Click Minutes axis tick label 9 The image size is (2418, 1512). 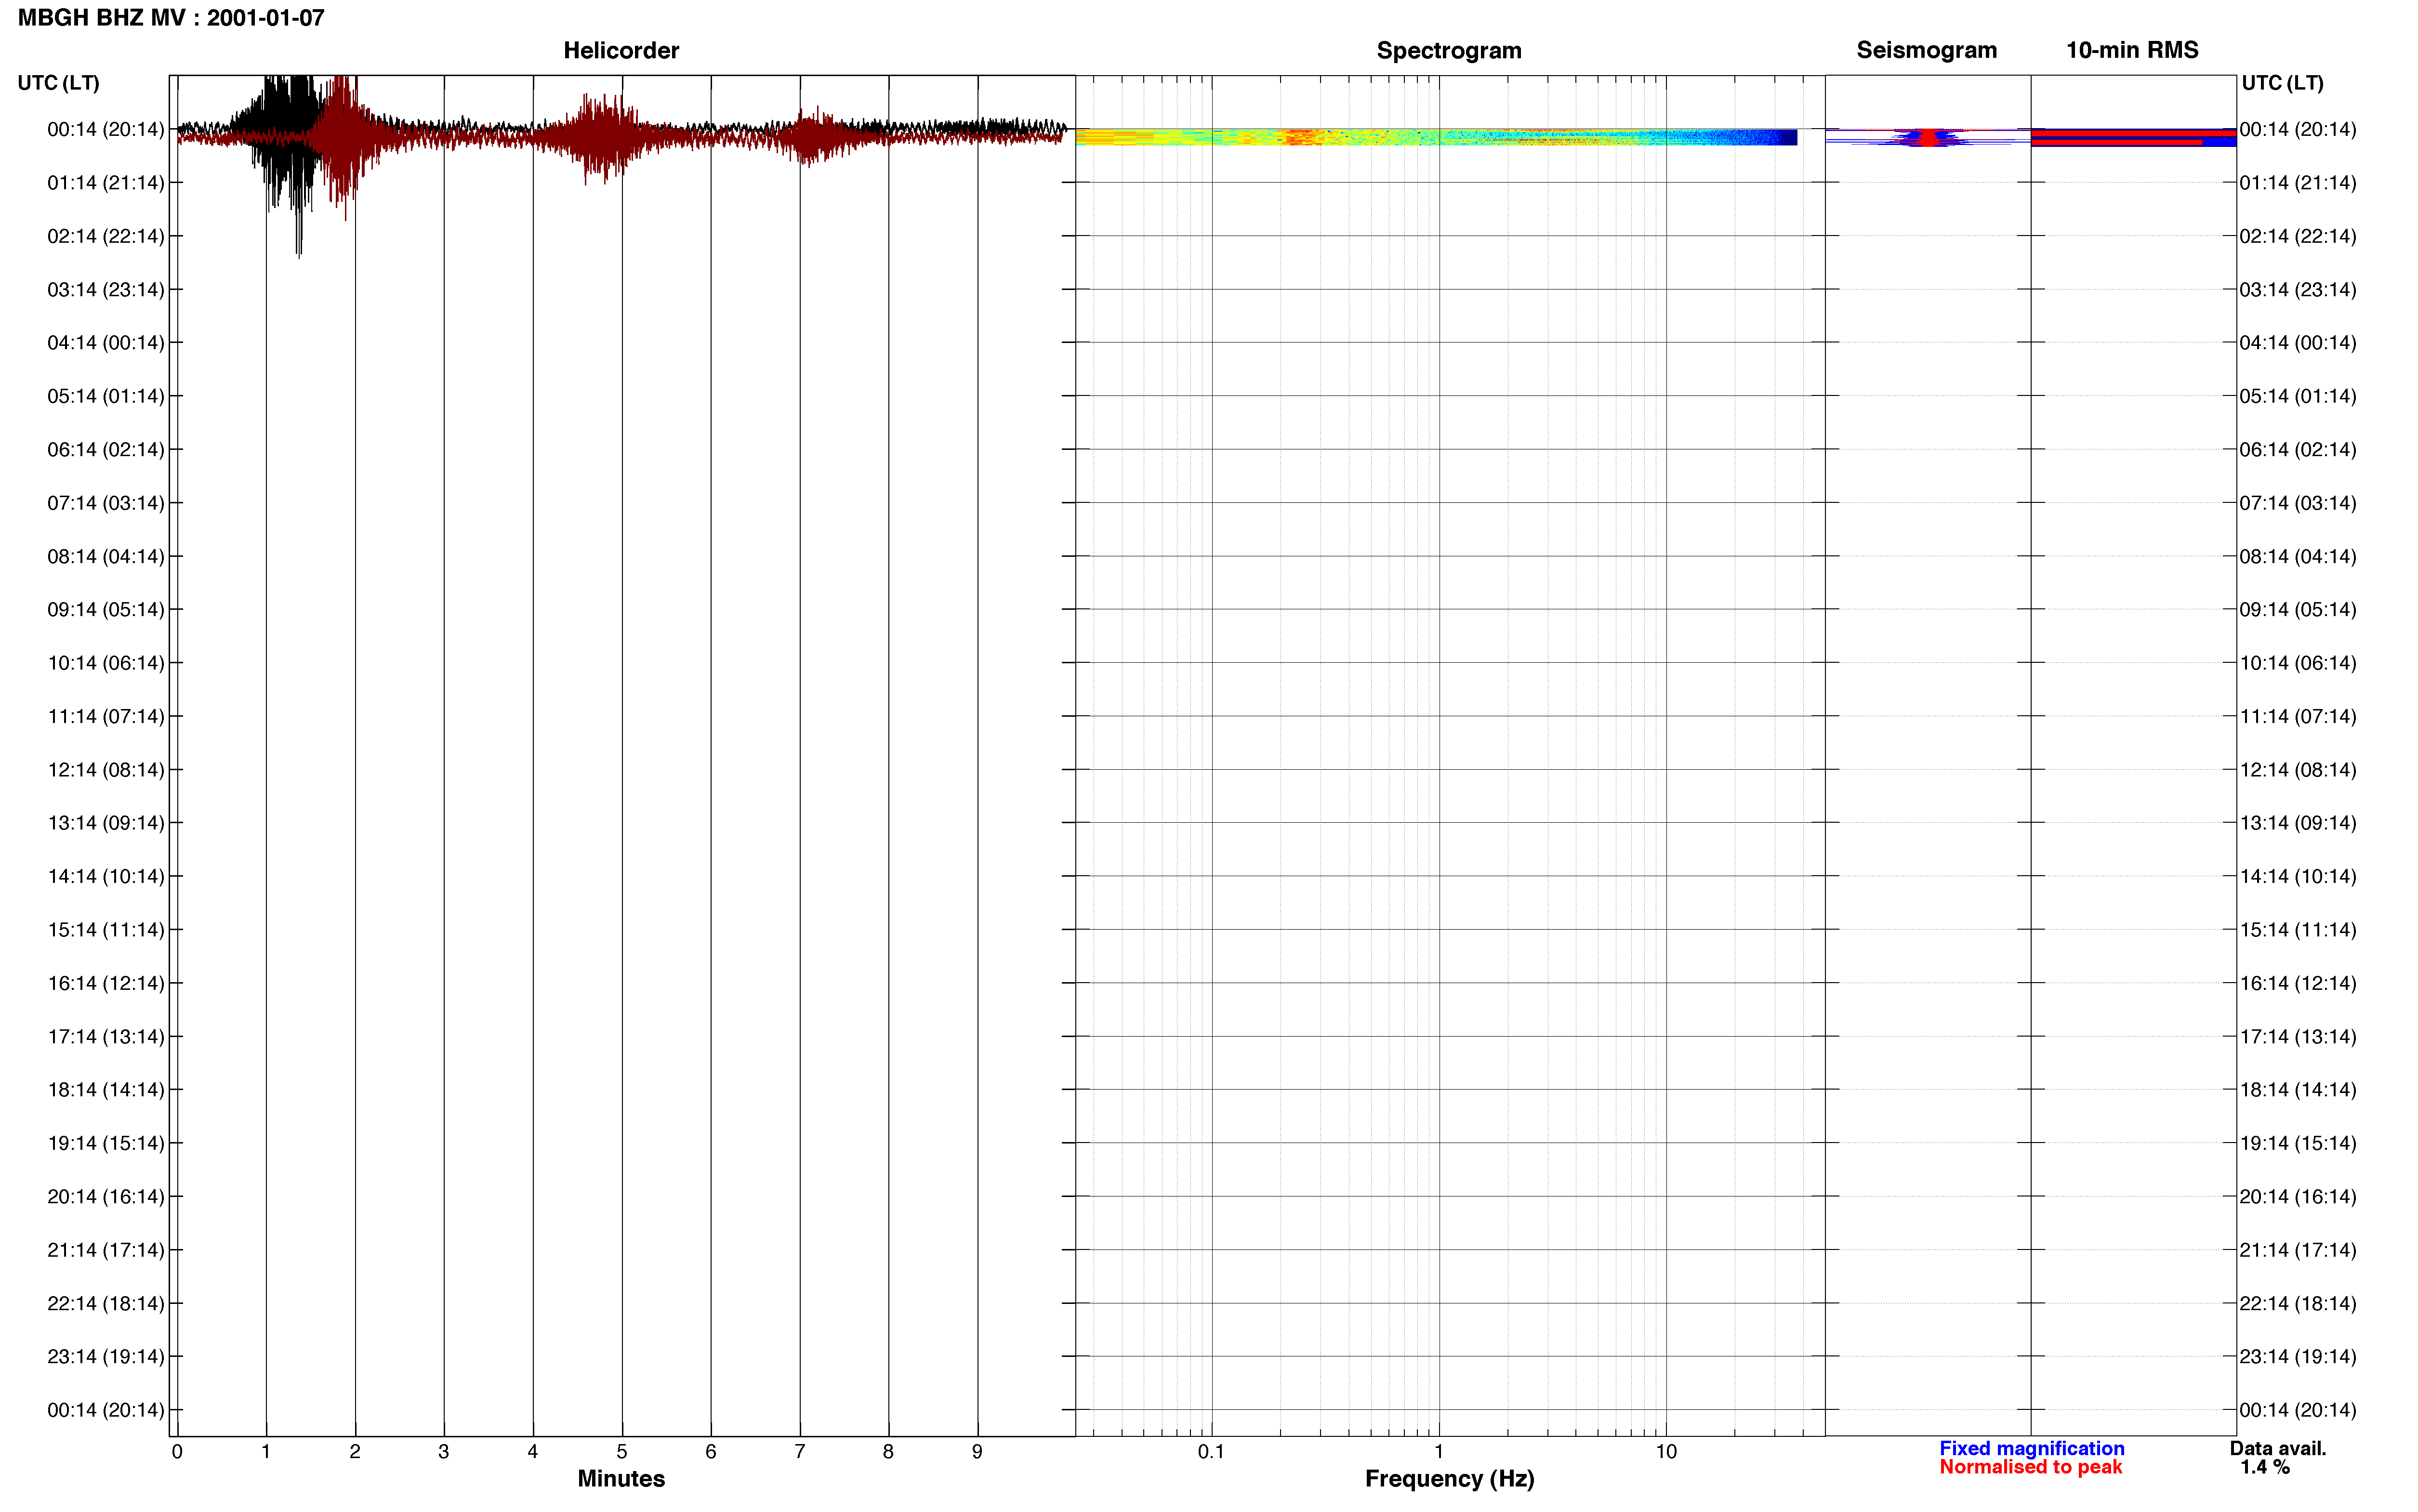pyautogui.click(x=977, y=1452)
